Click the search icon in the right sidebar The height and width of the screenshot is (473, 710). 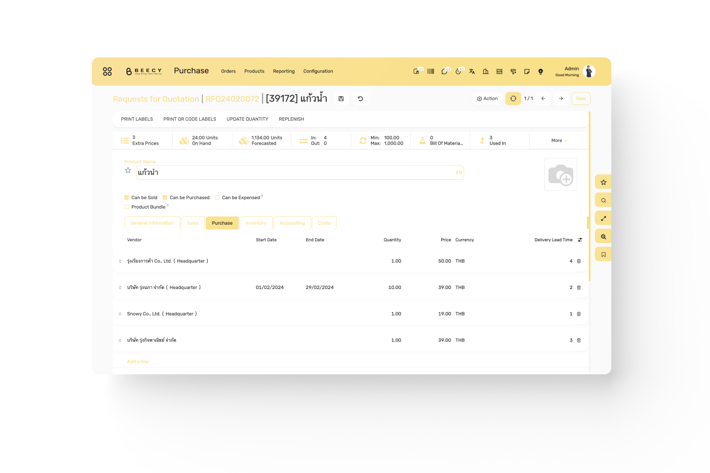pyautogui.click(x=603, y=200)
